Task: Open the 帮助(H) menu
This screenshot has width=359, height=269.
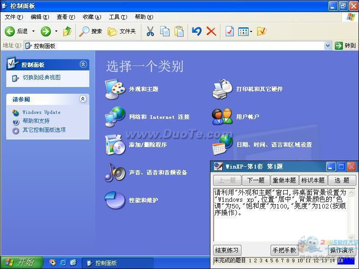Action: tap(144, 17)
